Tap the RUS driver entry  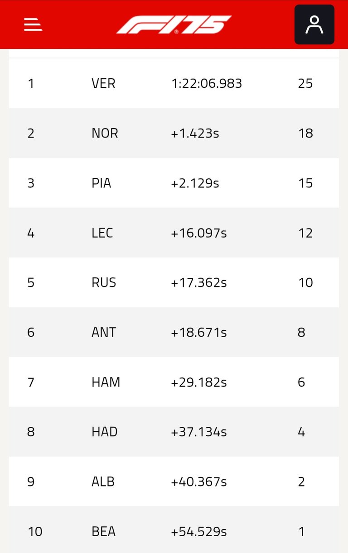104,282
